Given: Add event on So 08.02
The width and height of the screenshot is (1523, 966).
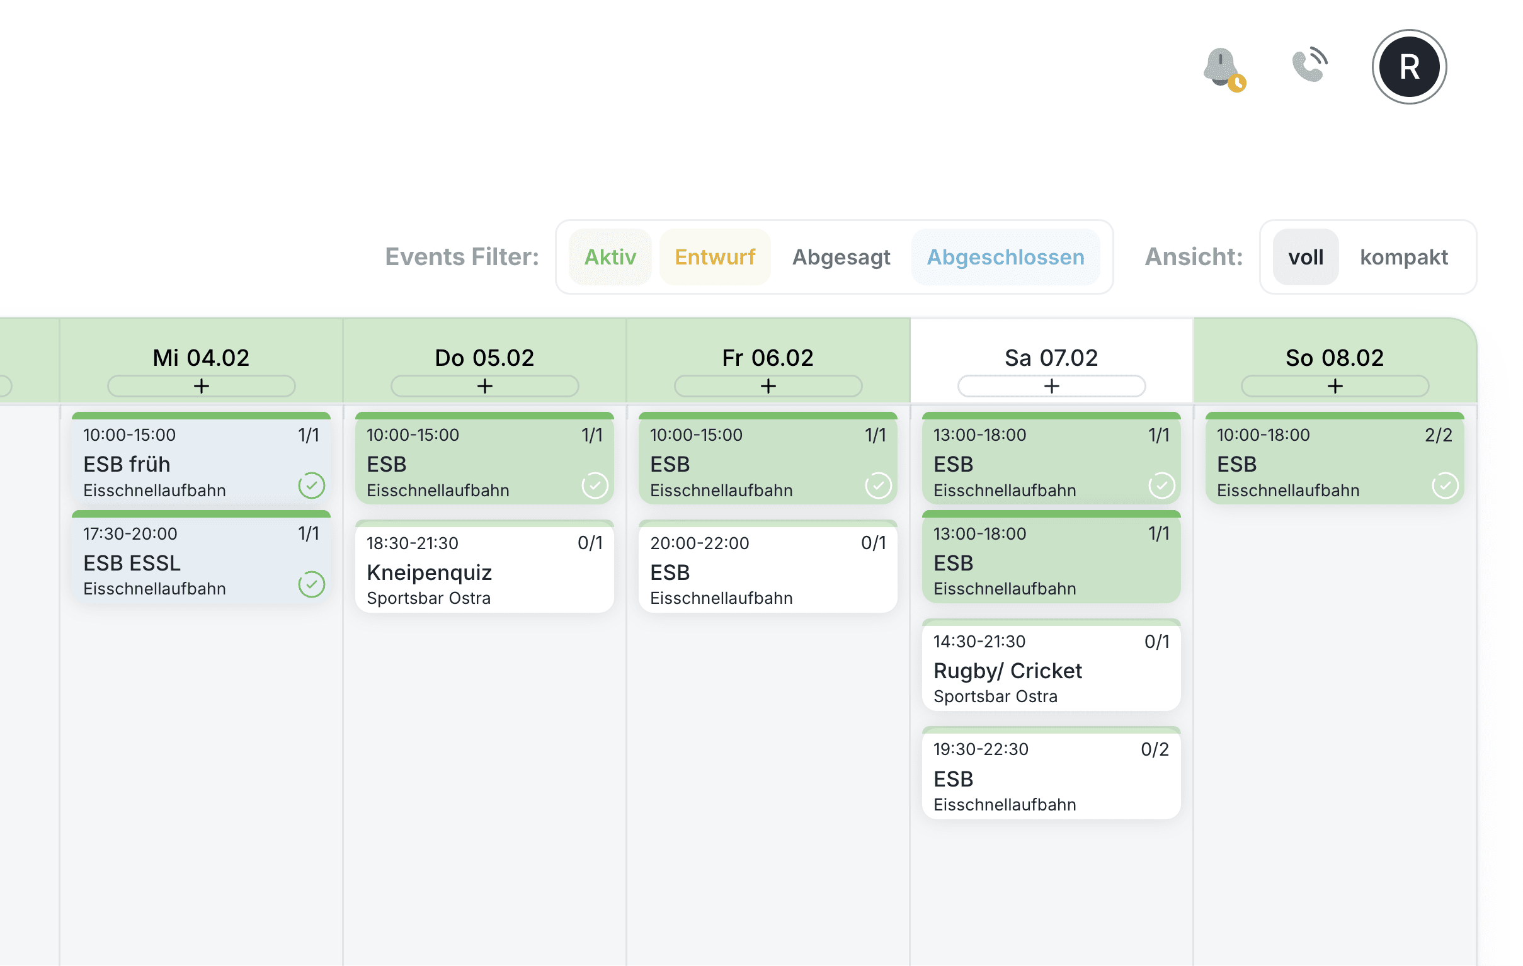Looking at the screenshot, I should (1335, 386).
